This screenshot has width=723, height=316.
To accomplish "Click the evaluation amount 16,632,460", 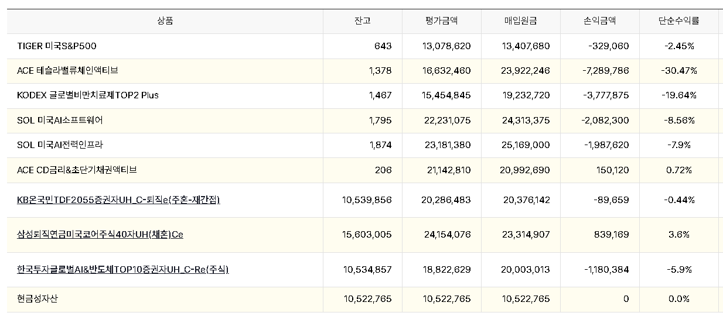I will coord(446,70).
